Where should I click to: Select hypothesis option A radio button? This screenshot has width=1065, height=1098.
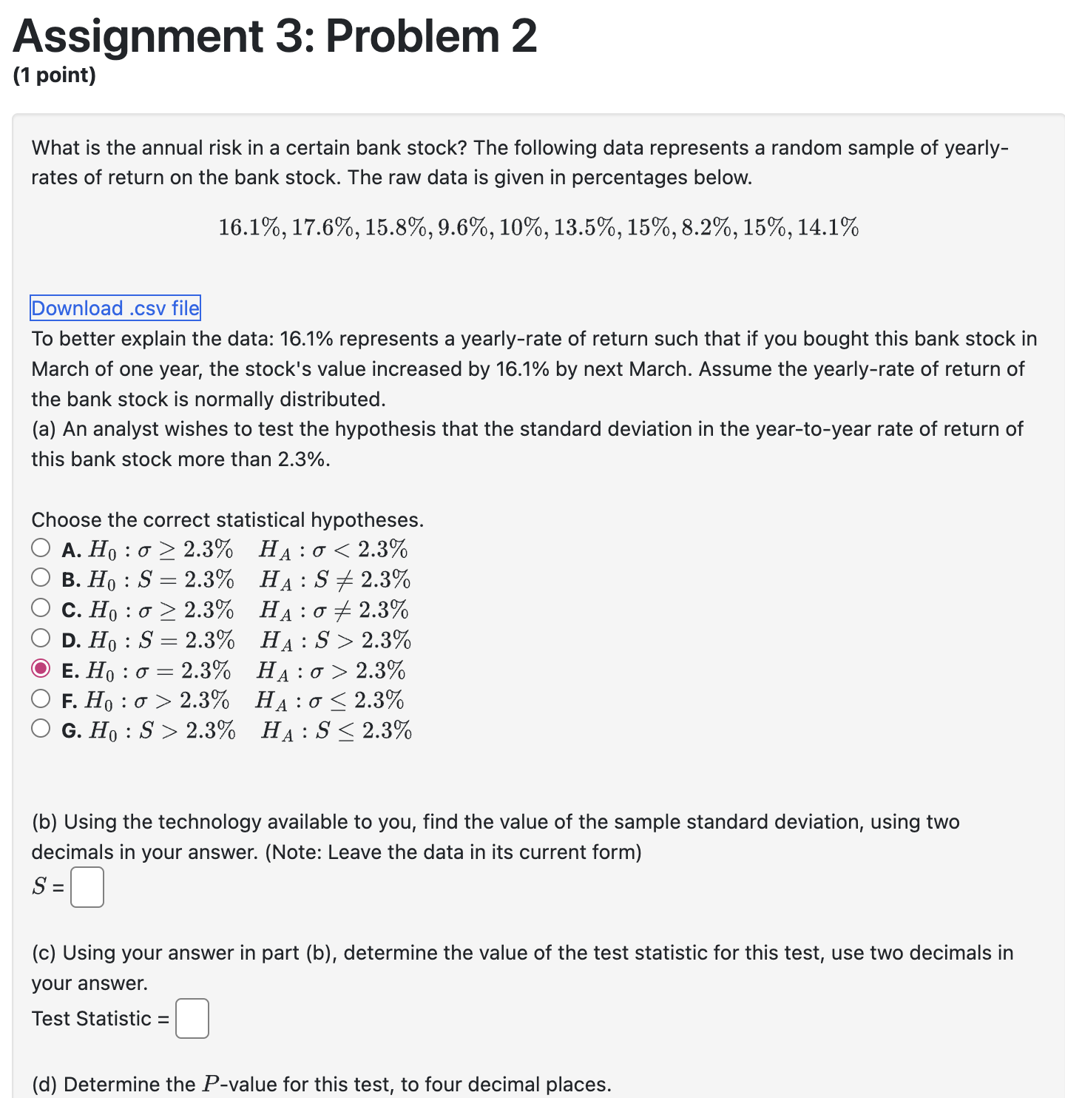tap(41, 548)
